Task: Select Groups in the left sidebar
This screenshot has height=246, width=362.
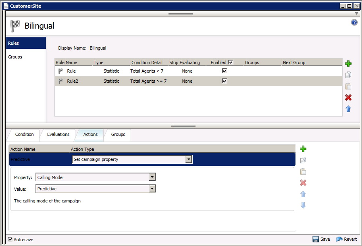Action: tap(15, 56)
